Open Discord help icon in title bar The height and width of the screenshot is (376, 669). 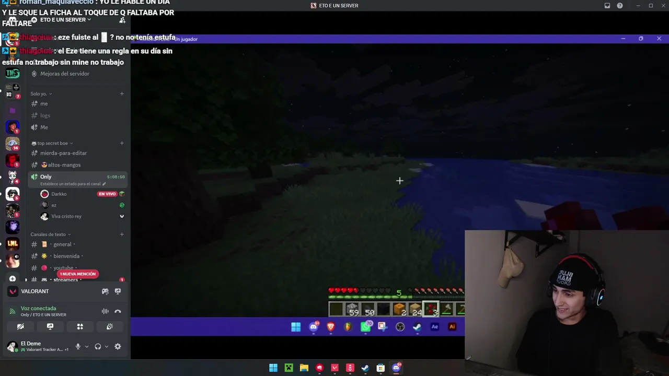pyautogui.click(x=620, y=6)
